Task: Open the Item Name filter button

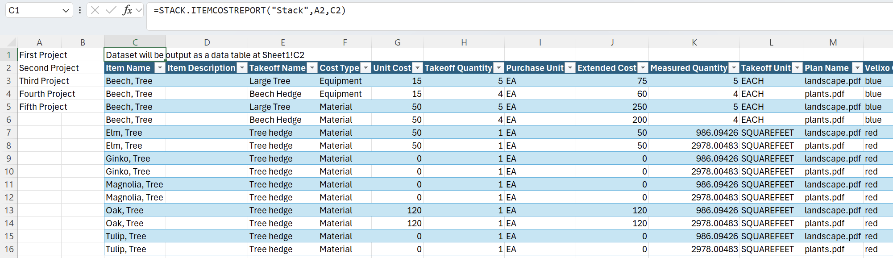Action: (159, 68)
